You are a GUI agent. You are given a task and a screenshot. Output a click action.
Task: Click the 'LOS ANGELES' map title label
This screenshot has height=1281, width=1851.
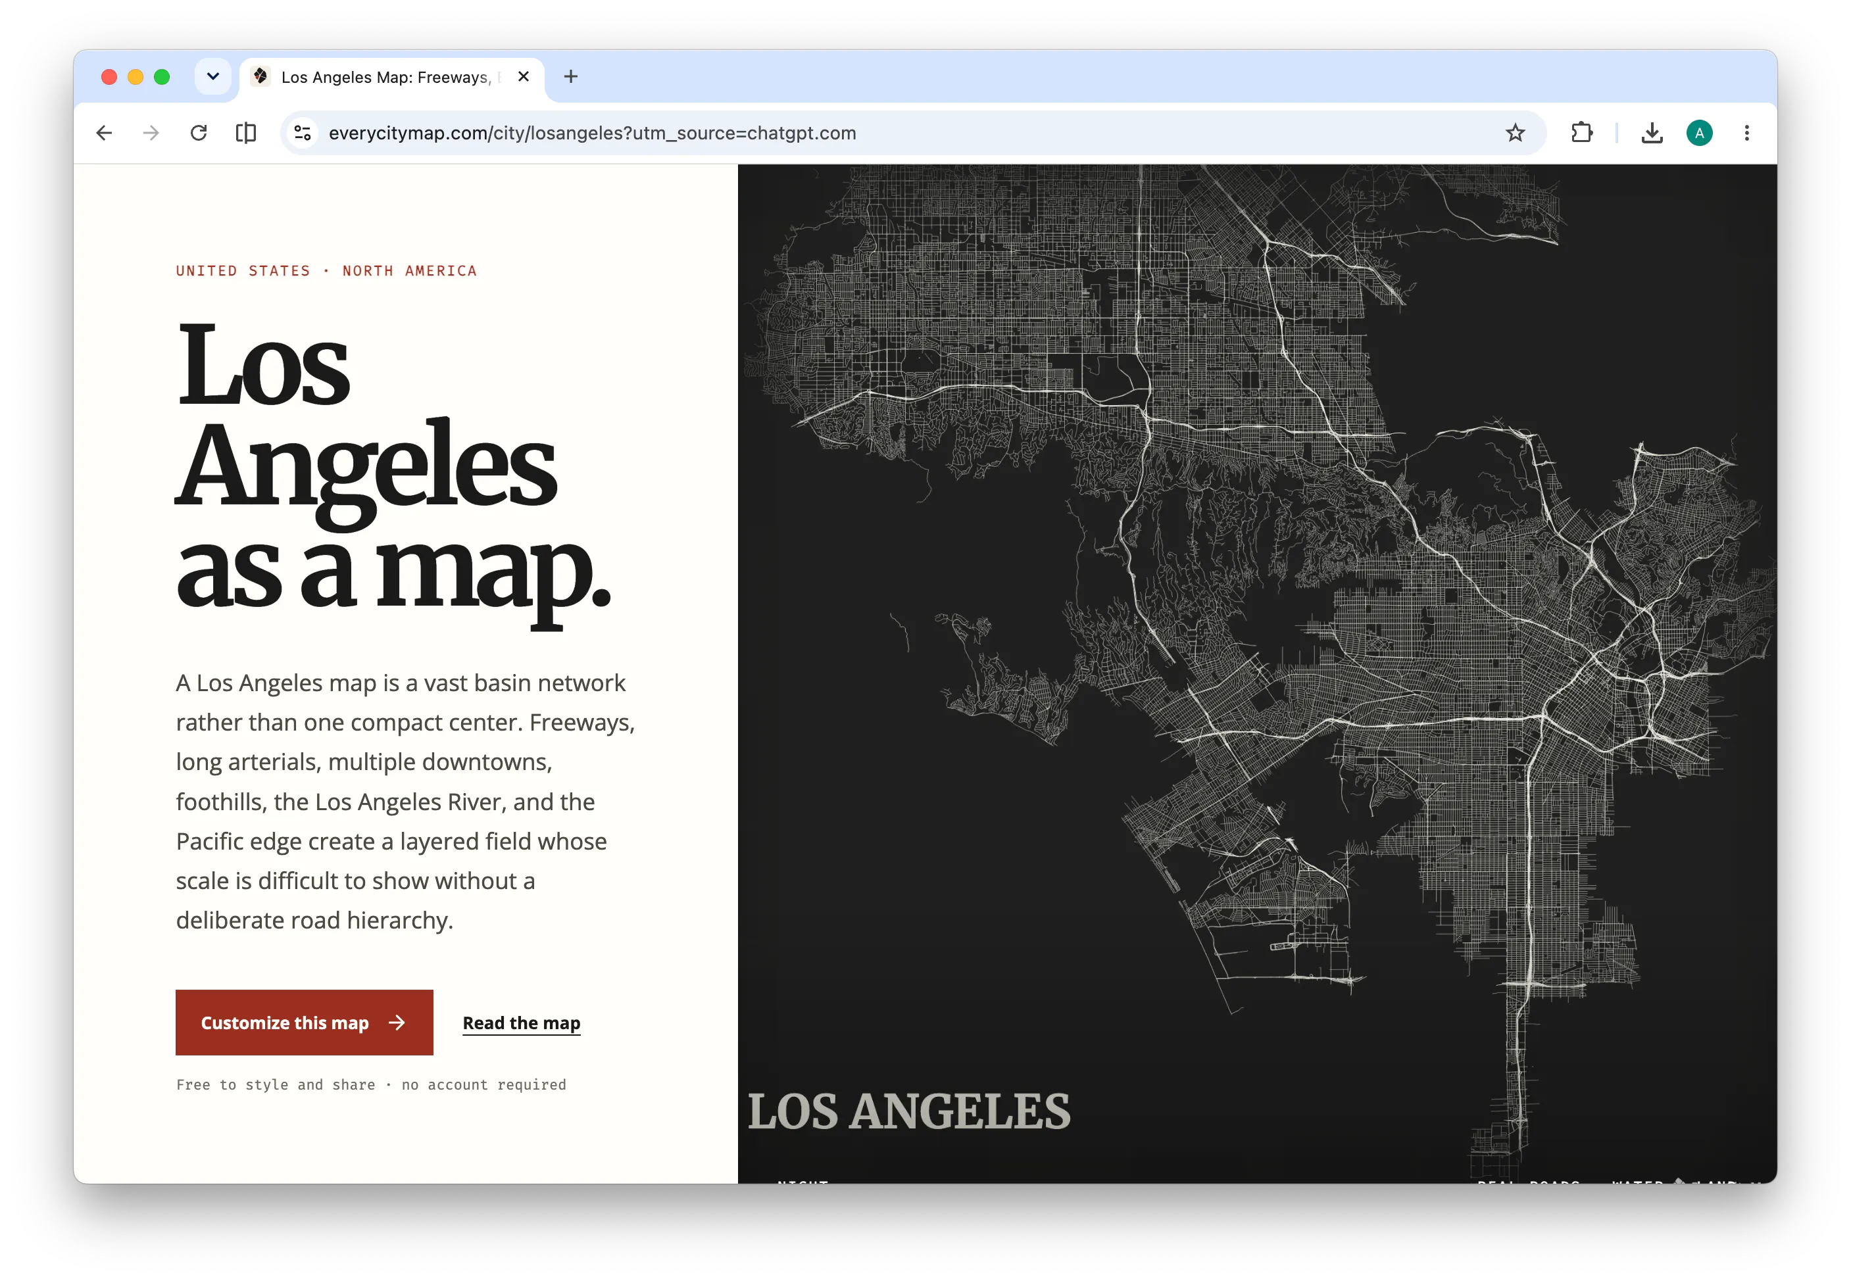pyautogui.click(x=908, y=1111)
